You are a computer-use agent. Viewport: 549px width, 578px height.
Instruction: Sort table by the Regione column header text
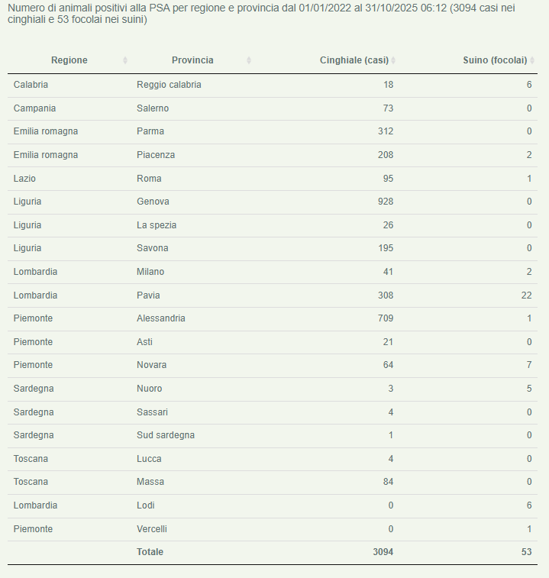click(x=69, y=60)
